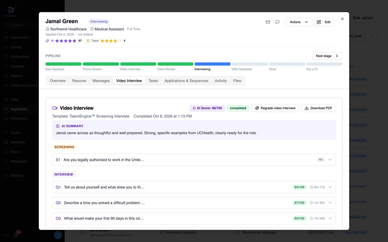Click the Interviewing status badge by name
This screenshot has height=242, width=388.
click(99, 22)
